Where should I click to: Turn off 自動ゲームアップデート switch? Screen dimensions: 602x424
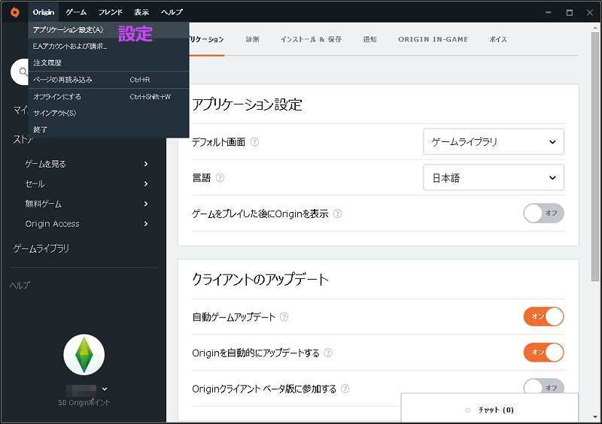tap(543, 317)
